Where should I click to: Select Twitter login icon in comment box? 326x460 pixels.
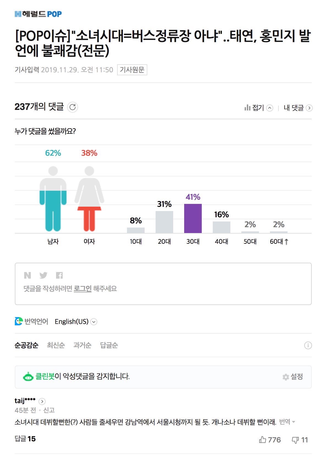tap(43, 275)
